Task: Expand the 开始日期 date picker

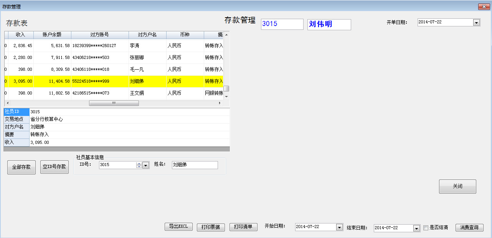Action: point(339,227)
